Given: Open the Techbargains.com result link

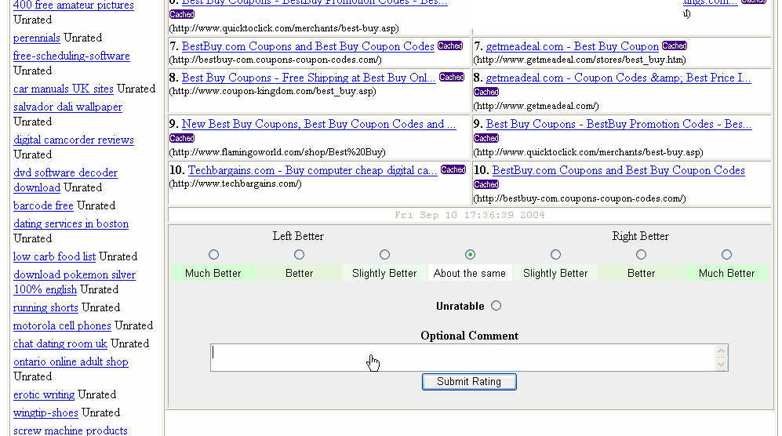Looking at the screenshot, I should 312,171.
